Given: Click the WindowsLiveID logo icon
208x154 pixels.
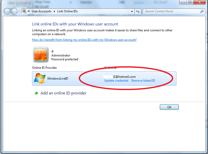Looking at the screenshot, I should click(40, 78).
